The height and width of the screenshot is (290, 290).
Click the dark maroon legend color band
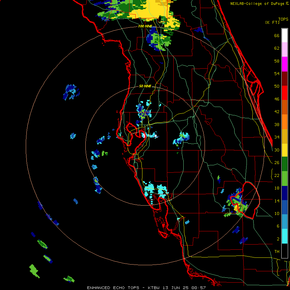tap(285, 79)
